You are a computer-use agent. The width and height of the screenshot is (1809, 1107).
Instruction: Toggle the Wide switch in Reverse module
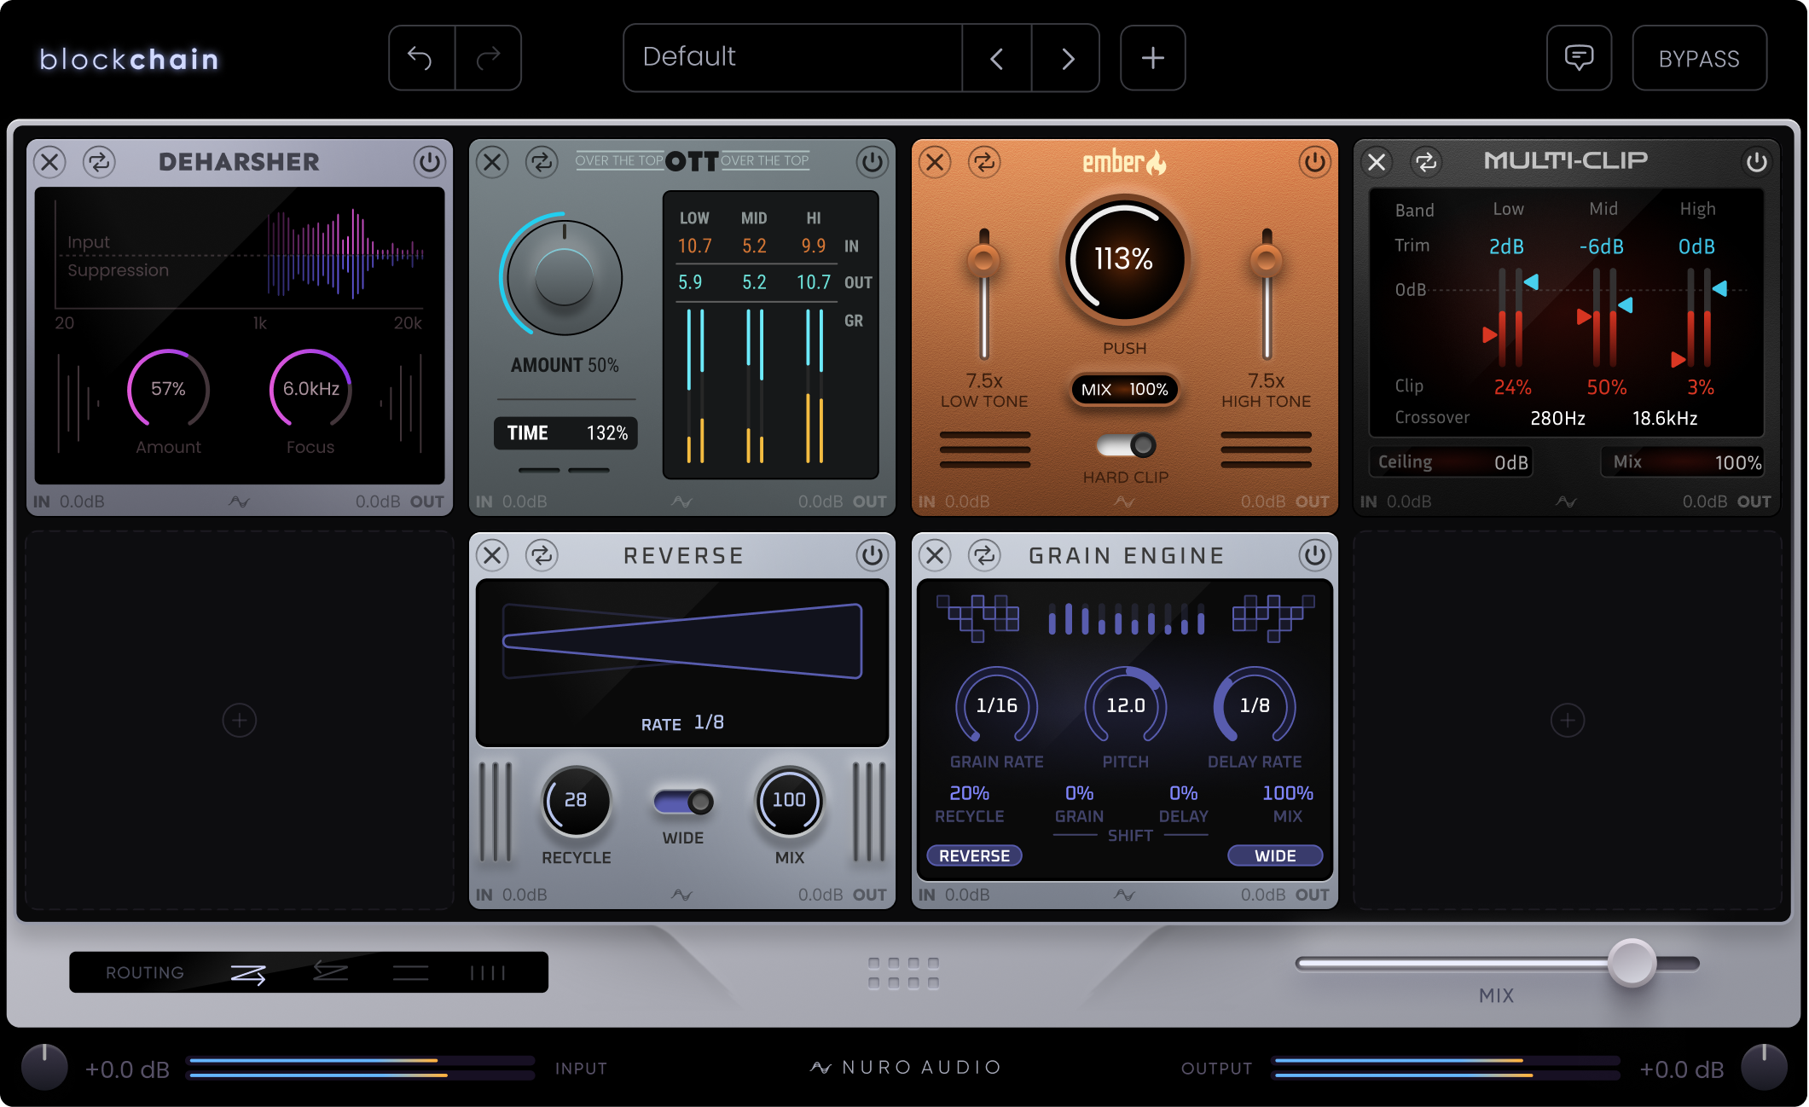(682, 802)
